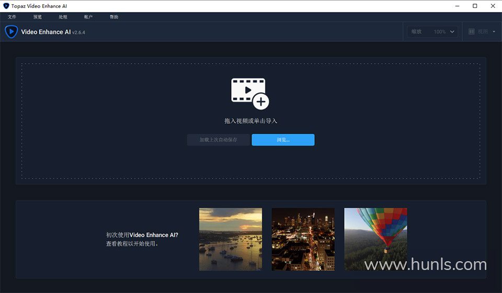The height and width of the screenshot is (293, 502).
Task: Click the 拖入视频或单击导入 text
Action: pos(250,121)
